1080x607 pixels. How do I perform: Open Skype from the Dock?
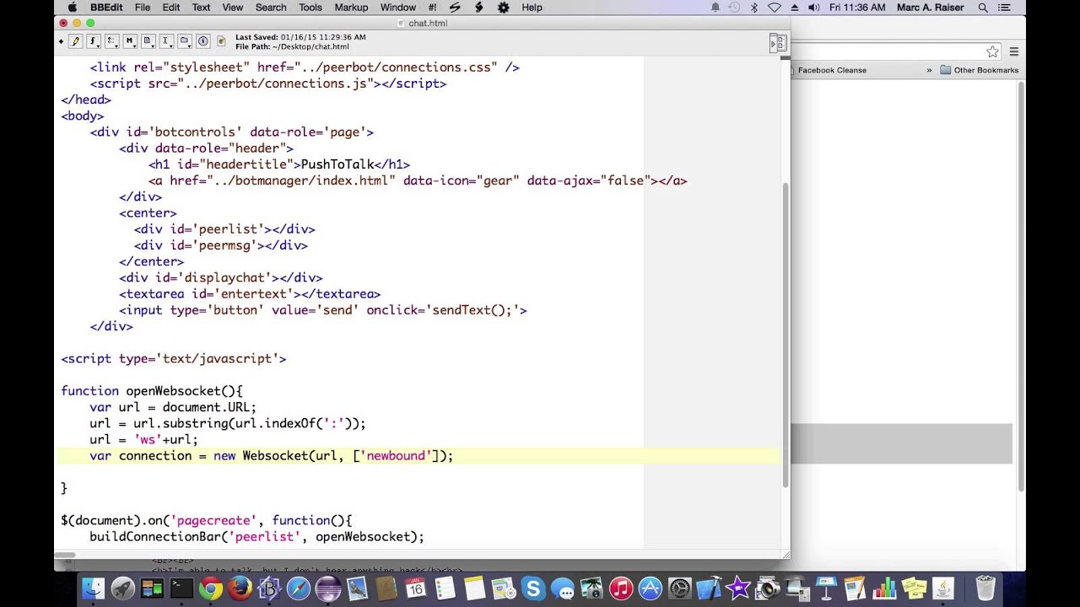point(534,588)
